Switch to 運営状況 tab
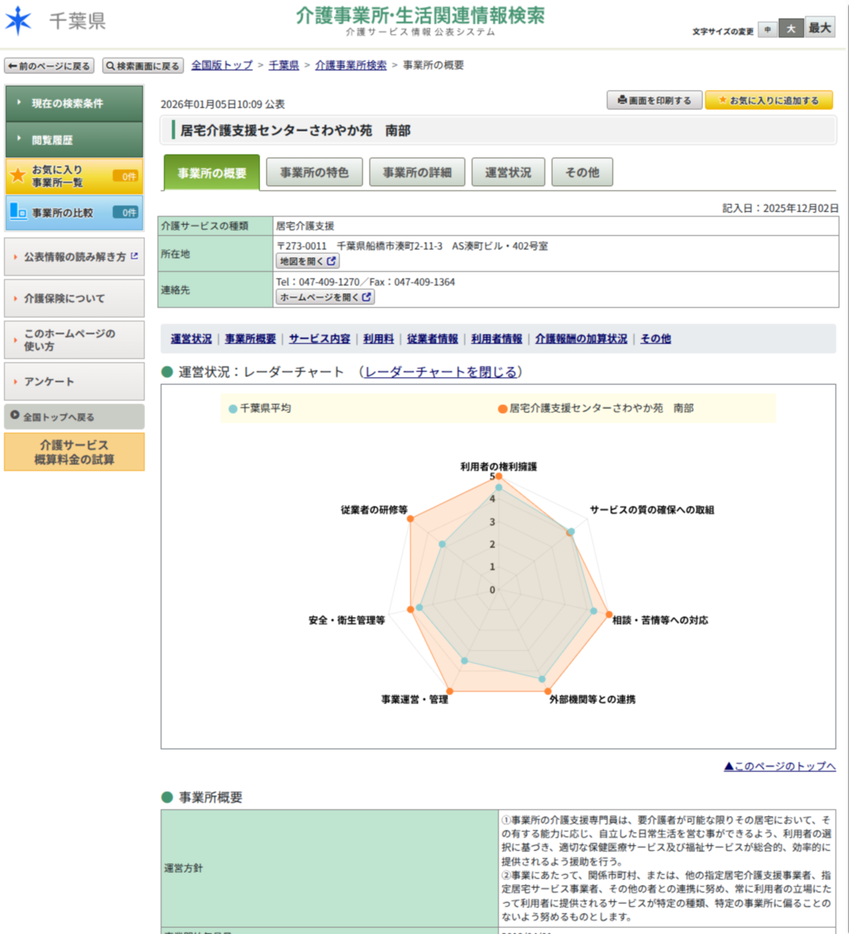This screenshot has height=934, width=849. coord(507,173)
